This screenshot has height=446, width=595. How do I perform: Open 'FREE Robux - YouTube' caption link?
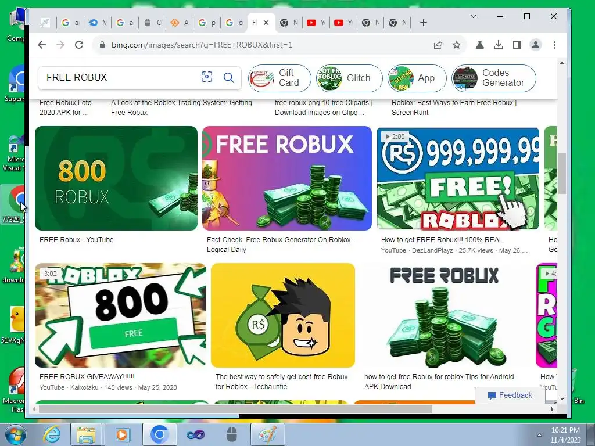click(77, 240)
